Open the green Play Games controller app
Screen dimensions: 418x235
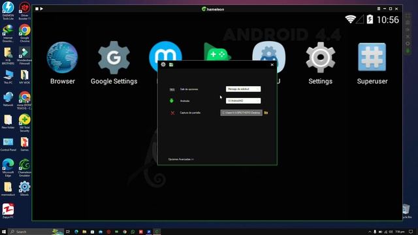[x=217, y=52]
